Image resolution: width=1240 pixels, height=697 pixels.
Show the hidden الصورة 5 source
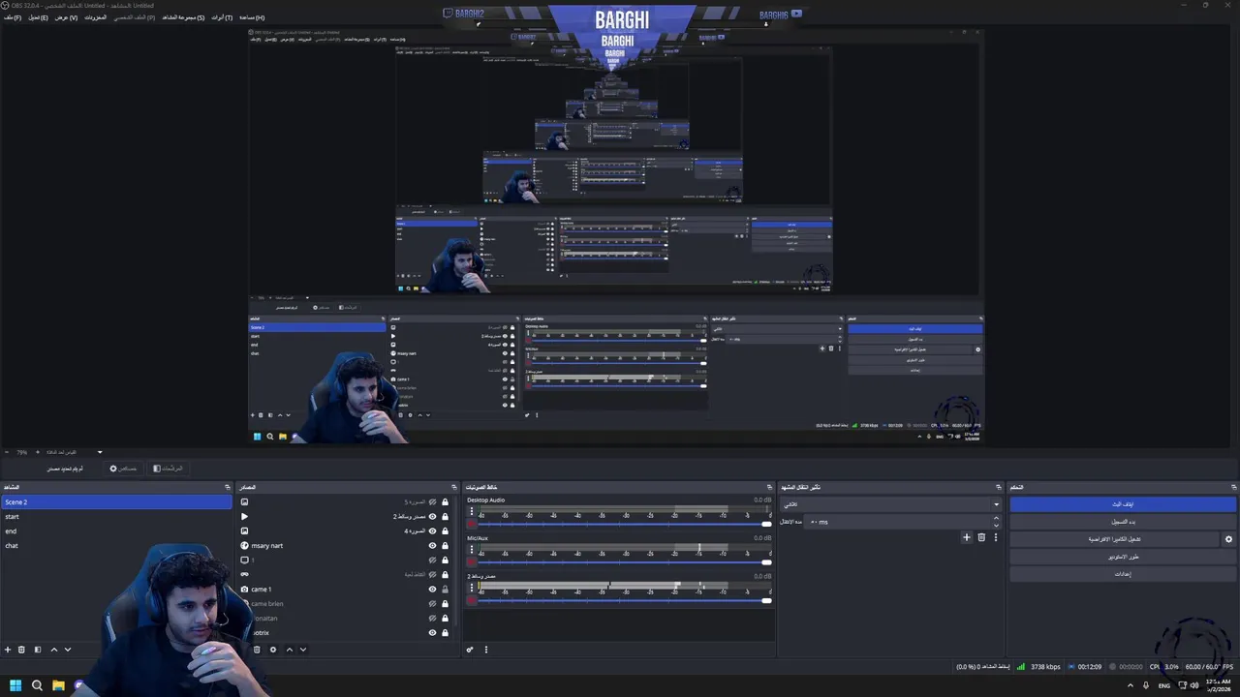[432, 502]
